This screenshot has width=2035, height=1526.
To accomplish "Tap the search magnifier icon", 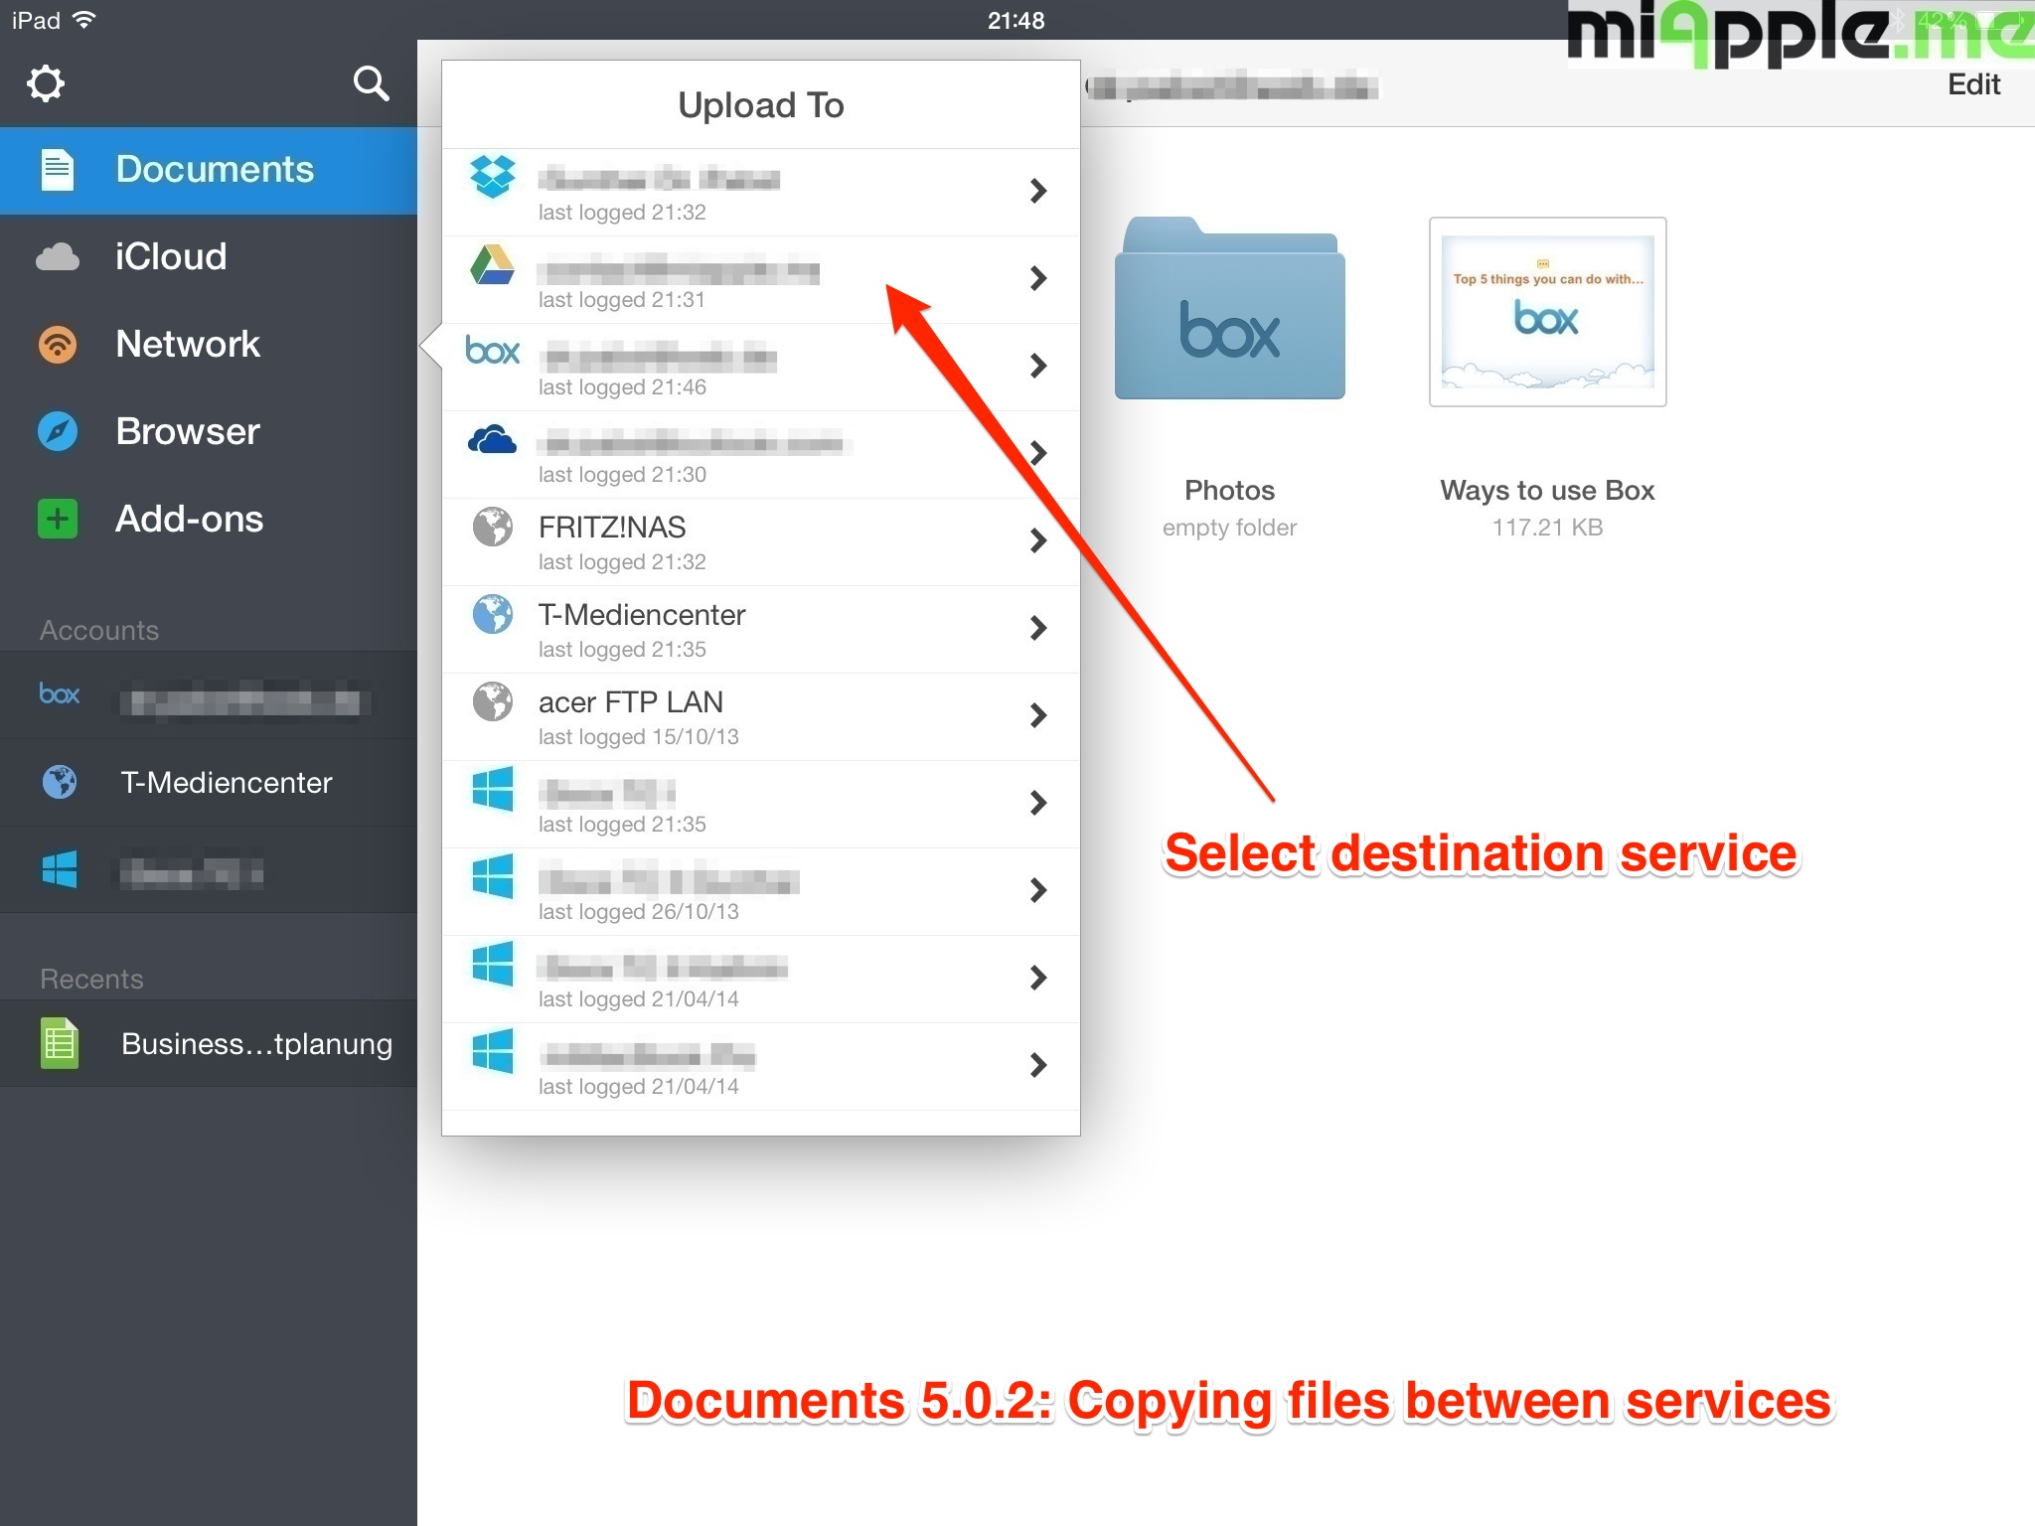I will [x=371, y=83].
